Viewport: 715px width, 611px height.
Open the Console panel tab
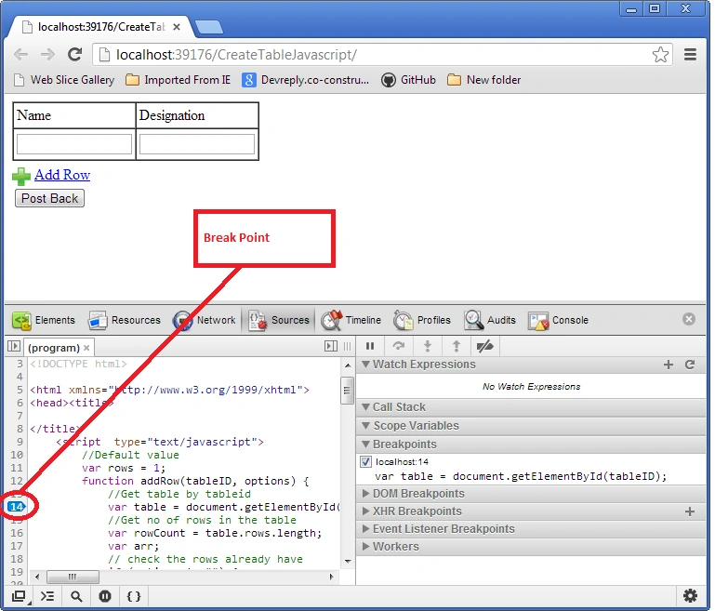tap(558, 320)
